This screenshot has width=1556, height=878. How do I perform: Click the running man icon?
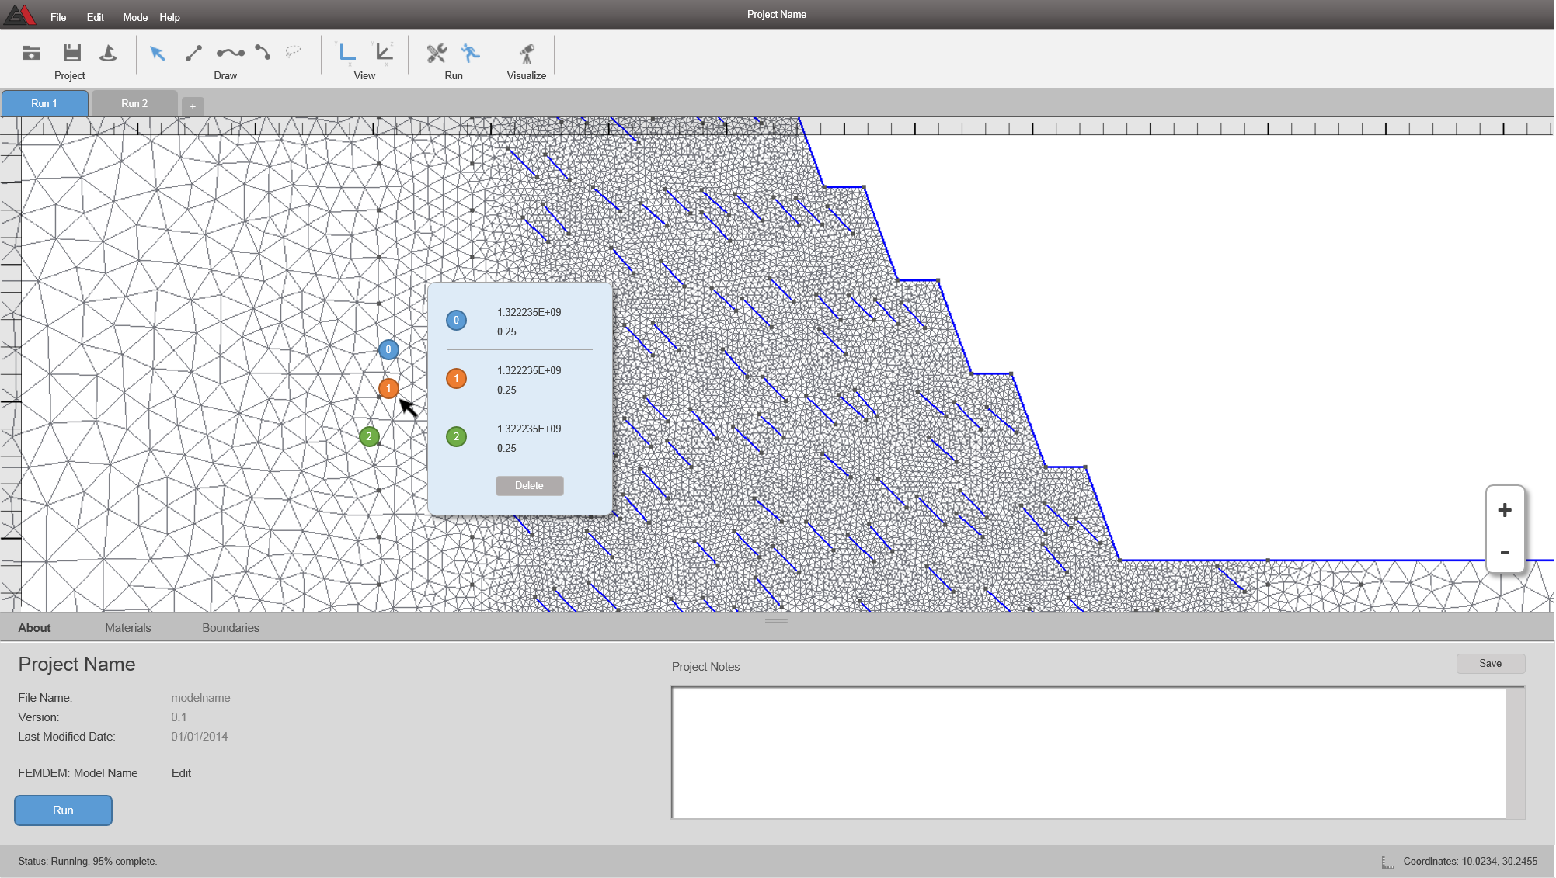pyautogui.click(x=470, y=53)
